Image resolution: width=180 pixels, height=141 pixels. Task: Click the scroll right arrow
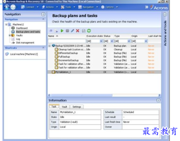point(159,95)
